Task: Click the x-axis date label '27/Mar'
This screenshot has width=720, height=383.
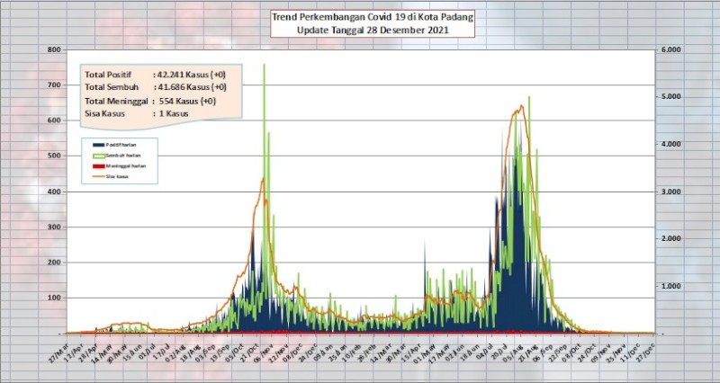Action: point(58,352)
